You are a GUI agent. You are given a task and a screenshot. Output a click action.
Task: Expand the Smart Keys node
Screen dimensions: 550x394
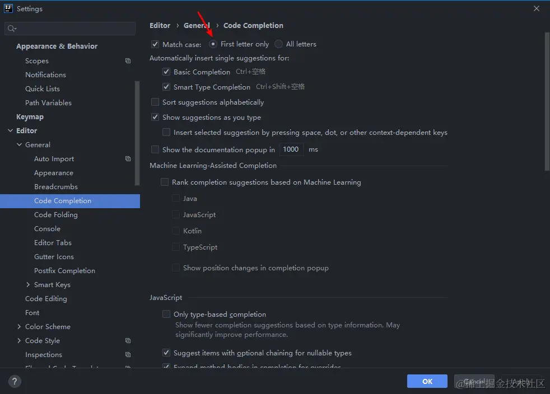(28, 285)
